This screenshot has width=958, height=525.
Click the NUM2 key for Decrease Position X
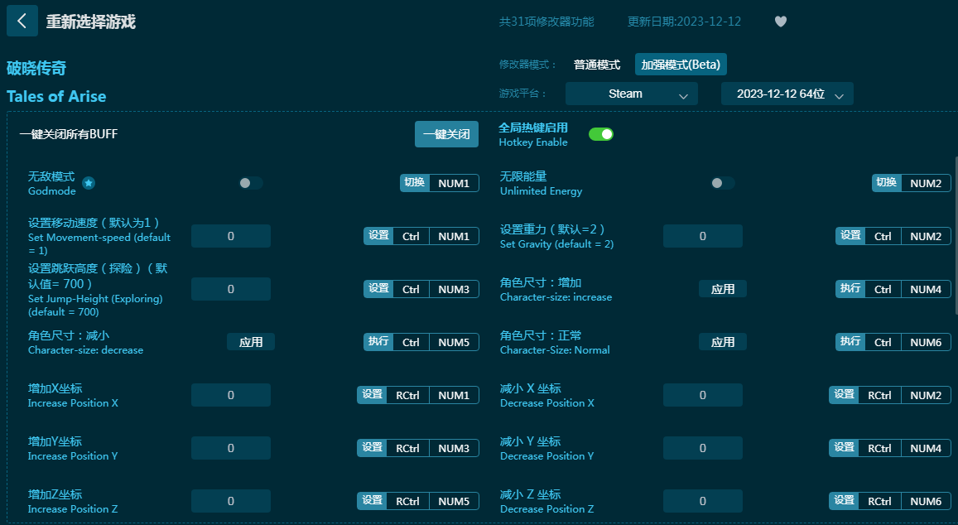[926, 396]
